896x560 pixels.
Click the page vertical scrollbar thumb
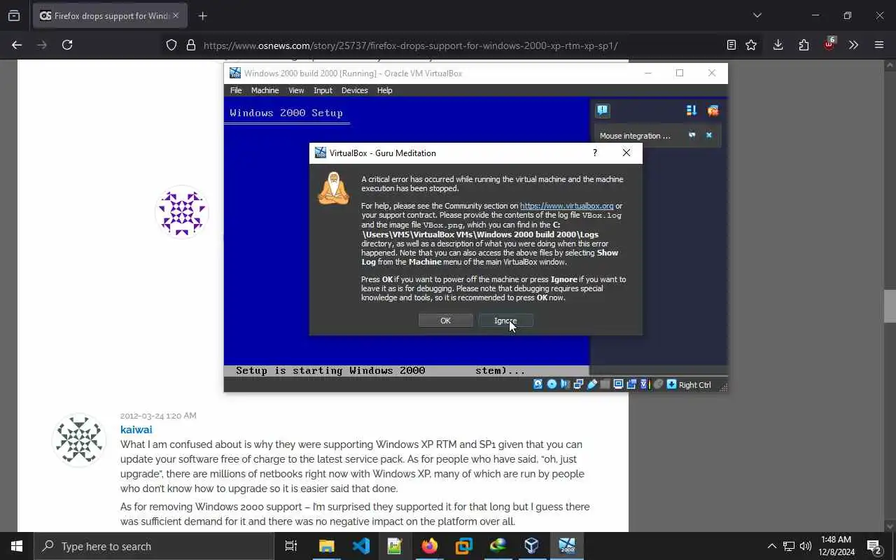click(890, 305)
